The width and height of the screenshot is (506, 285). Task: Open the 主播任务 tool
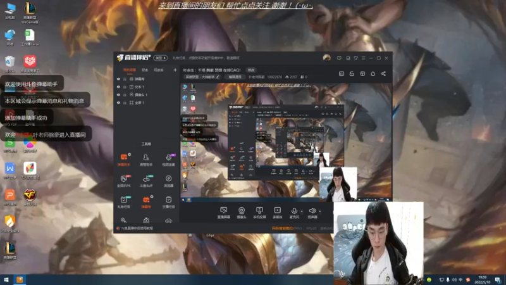[x=168, y=202]
